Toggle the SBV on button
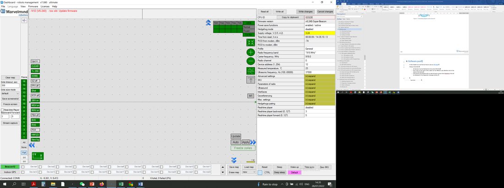The height and width of the screenshot is (188, 504). tap(35, 100)
